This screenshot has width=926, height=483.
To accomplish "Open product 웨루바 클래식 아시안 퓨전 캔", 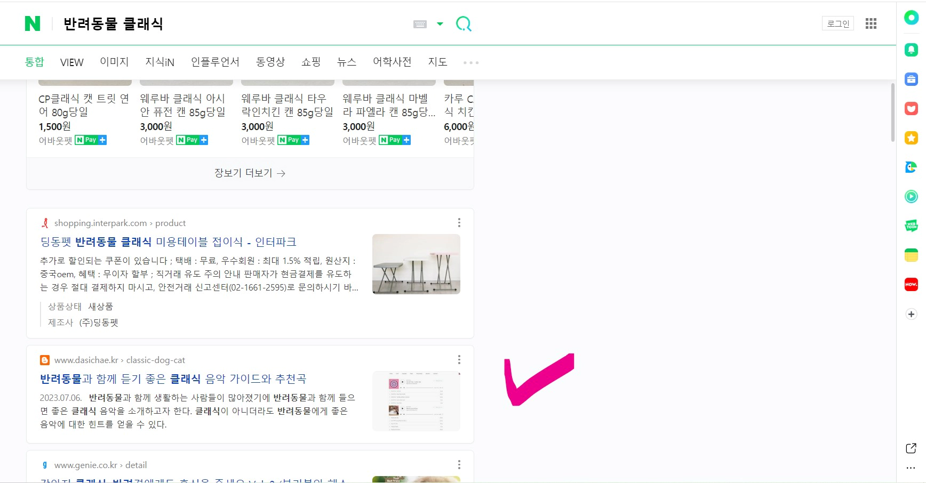I will pos(183,105).
